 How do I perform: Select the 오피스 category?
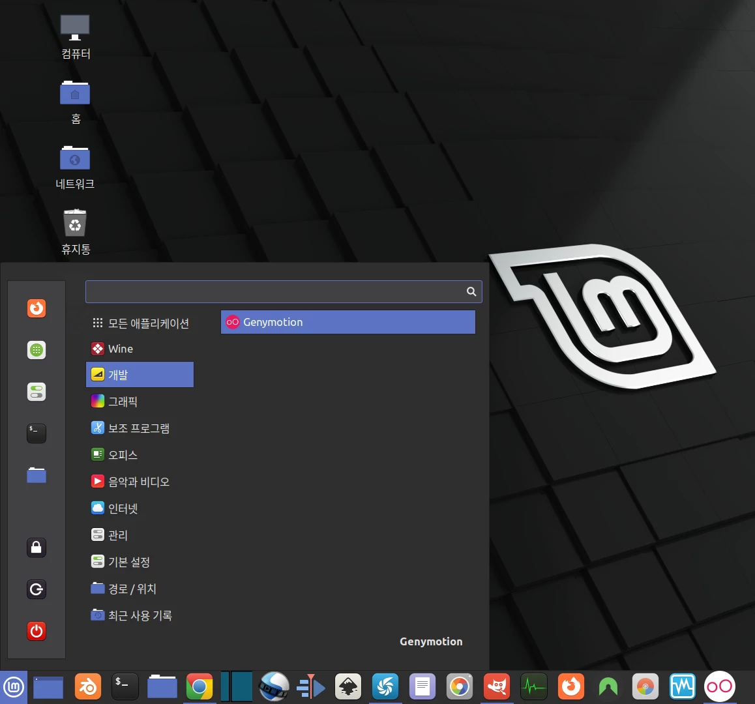(140, 454)
